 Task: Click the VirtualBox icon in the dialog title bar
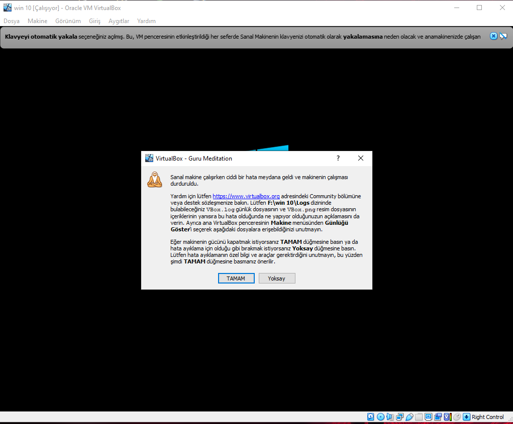pos(149,158)
